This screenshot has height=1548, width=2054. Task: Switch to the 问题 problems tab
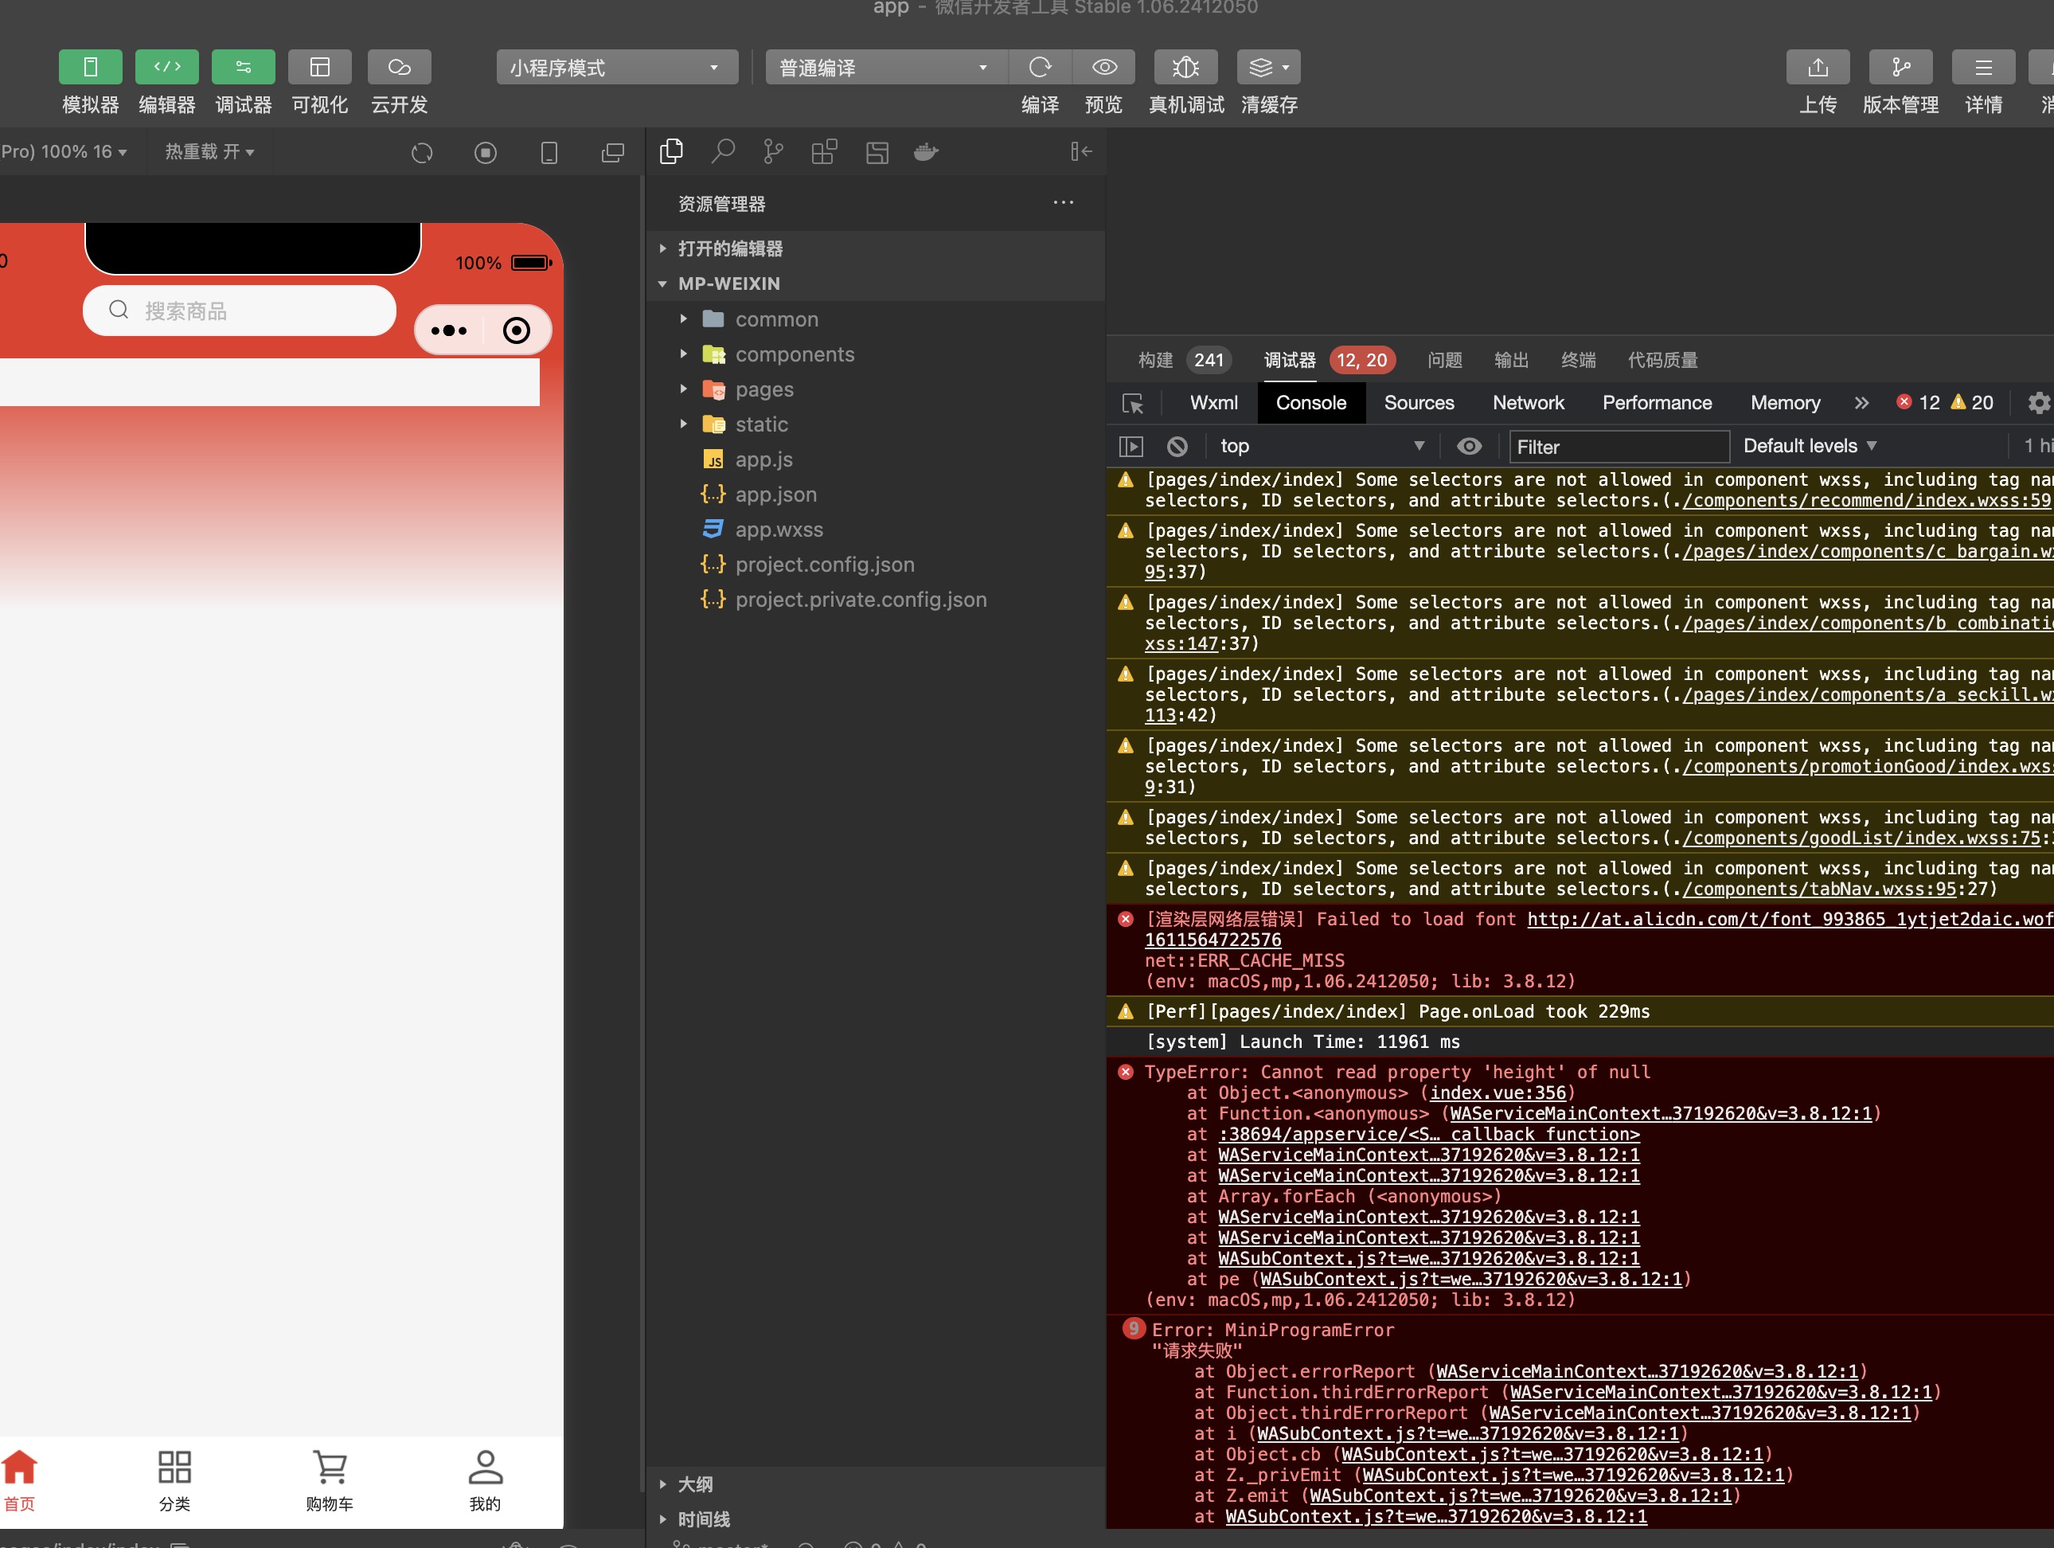pyautogui.click(x=1445, y=359)
